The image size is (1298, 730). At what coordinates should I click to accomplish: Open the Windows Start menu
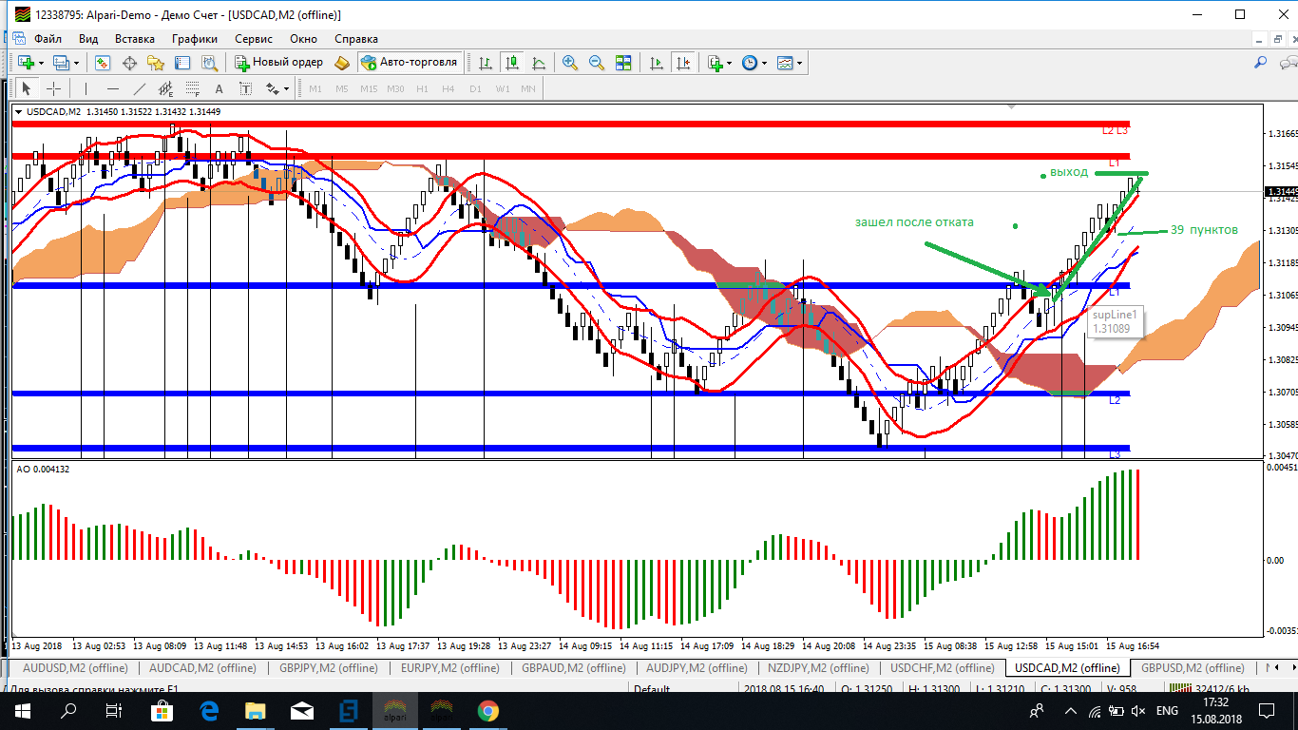pyautogui.click(x=22, y=710)
